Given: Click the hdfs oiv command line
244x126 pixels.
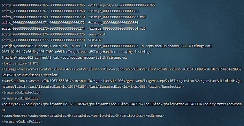Looking at the screenshot, I should [107, 46].
